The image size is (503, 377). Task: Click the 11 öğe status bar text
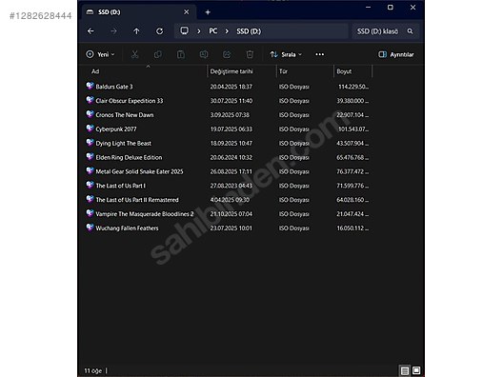tap(93, 371)
